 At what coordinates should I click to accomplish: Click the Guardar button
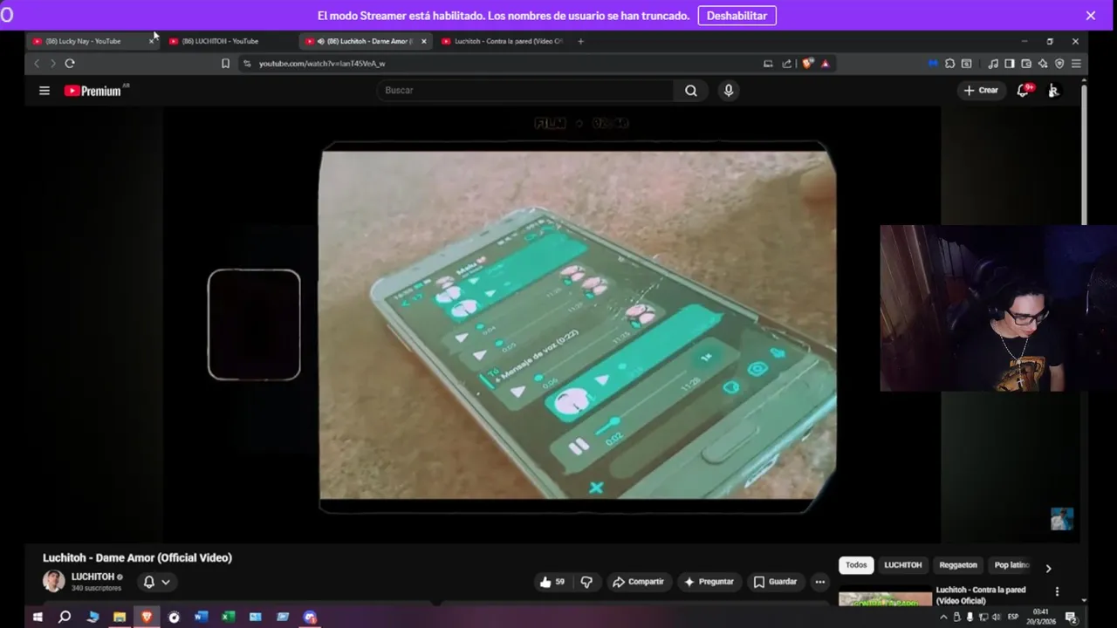pyautogui.click(x=775, y=582)
